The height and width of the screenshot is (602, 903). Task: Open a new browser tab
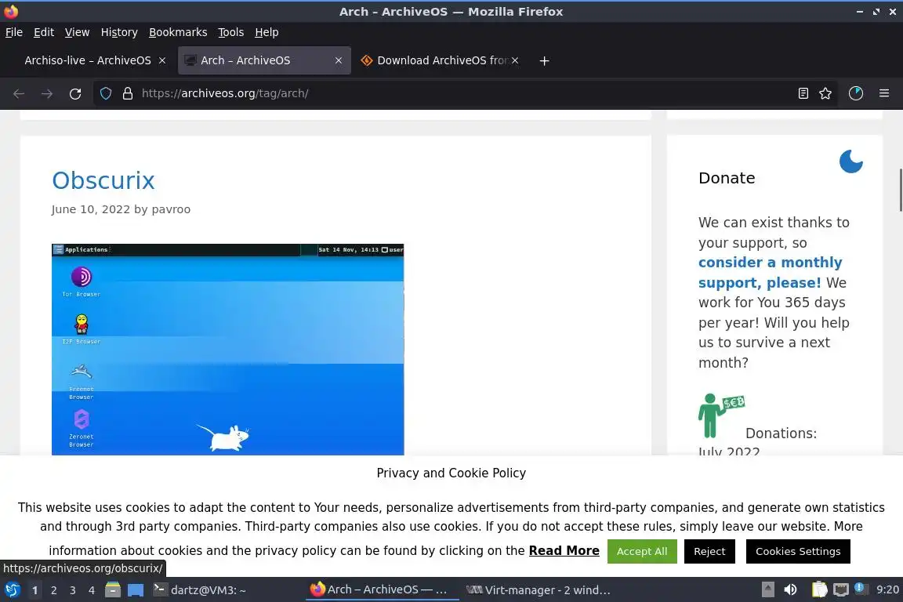point(544,60)
